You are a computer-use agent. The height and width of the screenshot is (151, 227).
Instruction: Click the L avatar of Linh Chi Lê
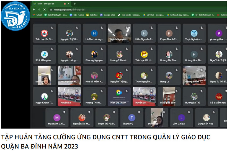pos(181,118)
